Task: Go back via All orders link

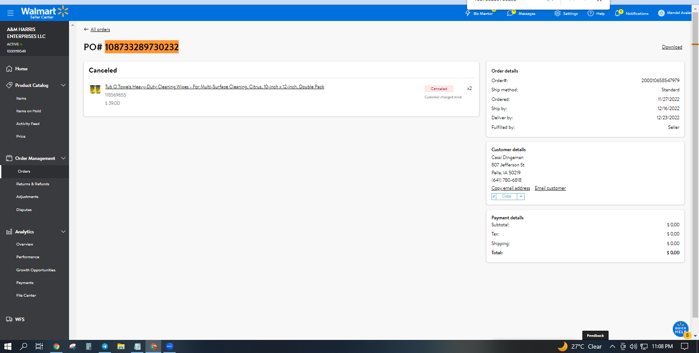Action: click(100, 29)
